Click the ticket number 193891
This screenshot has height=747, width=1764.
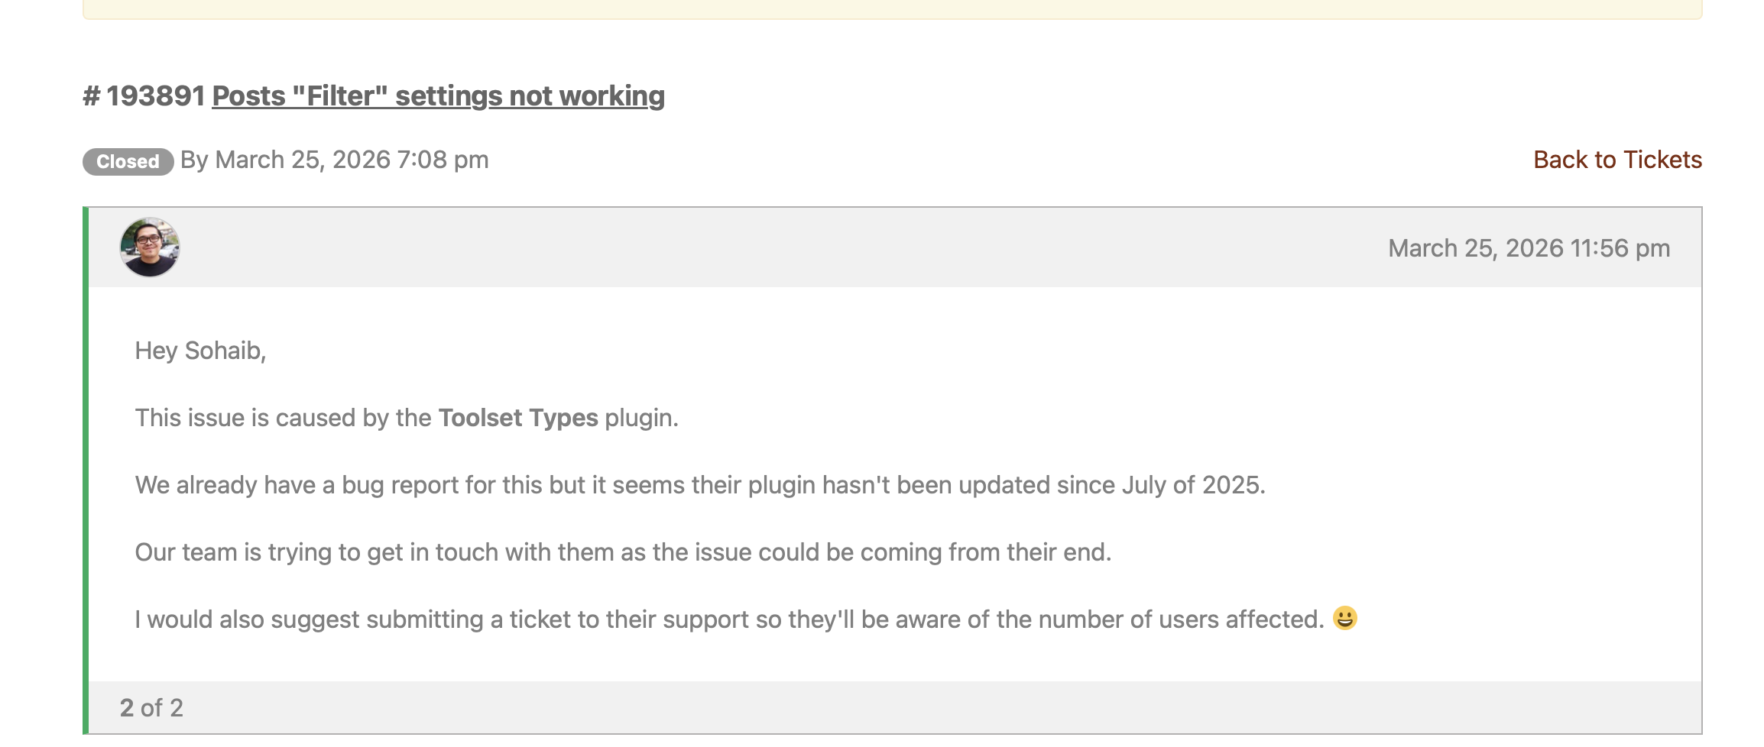156,96
